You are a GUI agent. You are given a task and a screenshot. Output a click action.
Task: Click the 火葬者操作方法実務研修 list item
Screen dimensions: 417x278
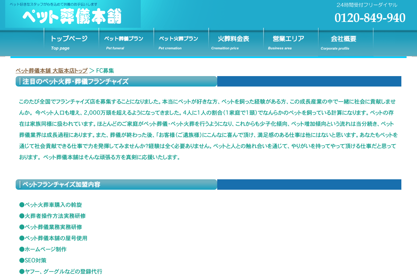tap(52, 216)
